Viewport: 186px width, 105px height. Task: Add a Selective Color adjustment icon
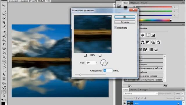pos(156,50)
